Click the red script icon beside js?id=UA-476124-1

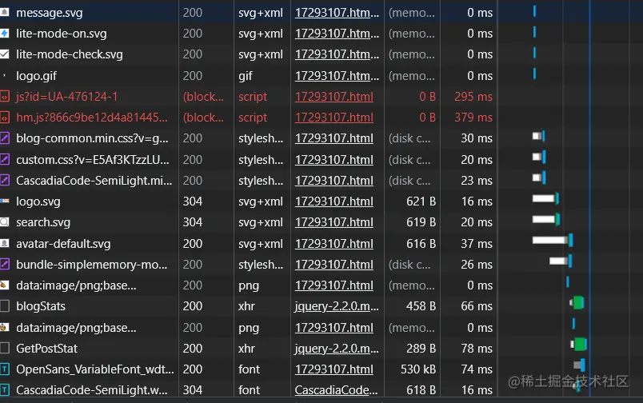5,96
